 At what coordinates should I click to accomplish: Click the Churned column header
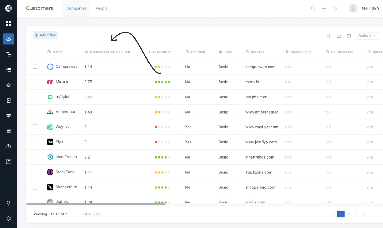[x=195, y=52]
